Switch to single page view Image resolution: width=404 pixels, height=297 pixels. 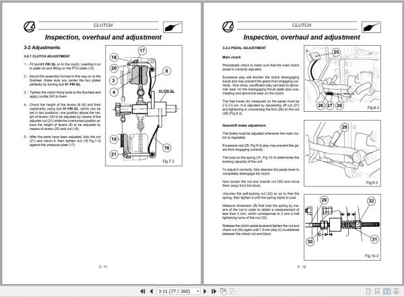click(368, 292)
